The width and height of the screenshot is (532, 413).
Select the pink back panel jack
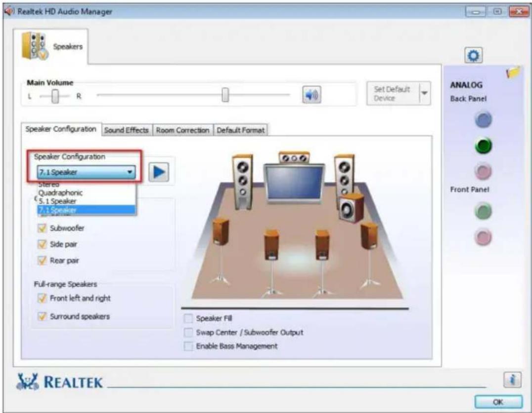point(483,172)
